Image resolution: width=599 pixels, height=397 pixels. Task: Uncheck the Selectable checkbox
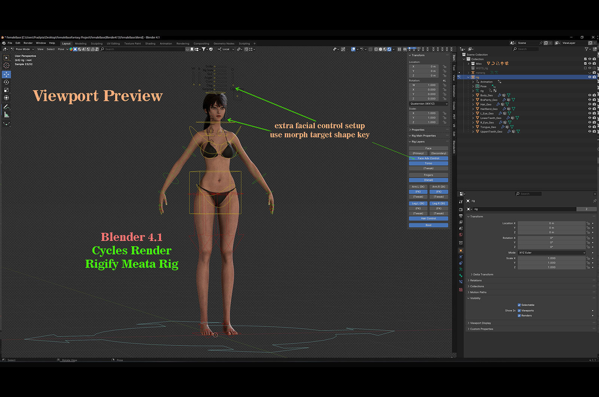519,305
